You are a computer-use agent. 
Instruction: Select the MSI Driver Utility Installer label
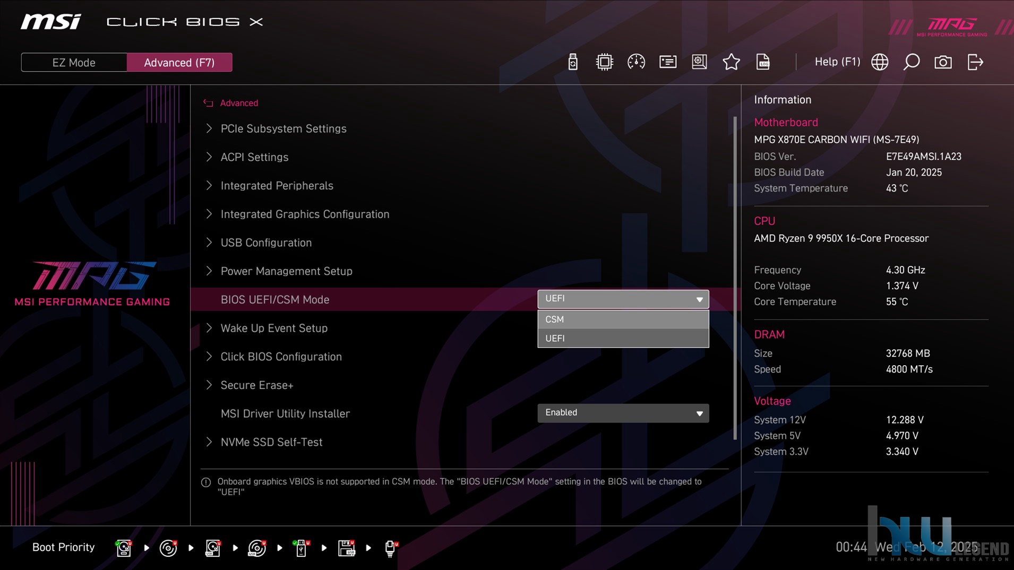[285, 413]
